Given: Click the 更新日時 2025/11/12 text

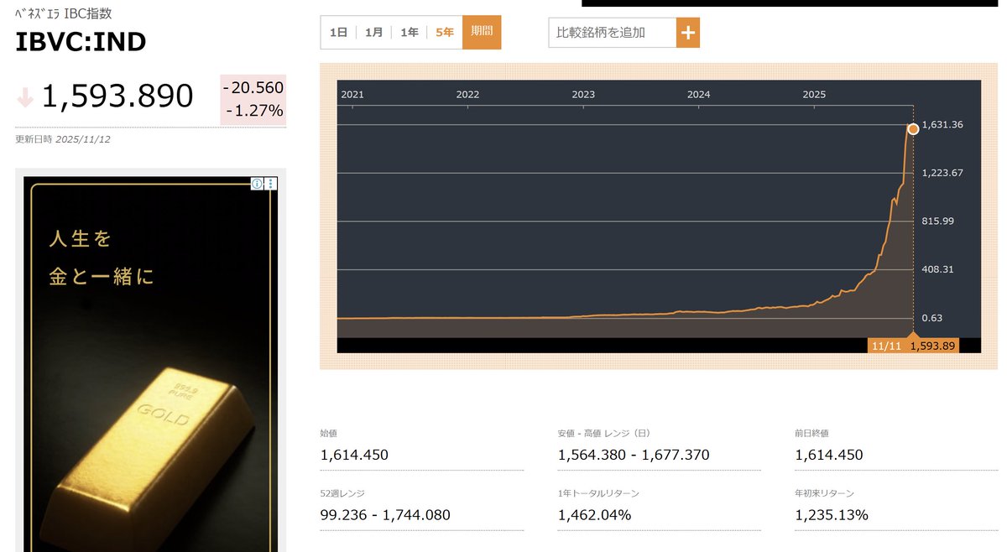Looking at the screenshot, I should click(63, 139).
